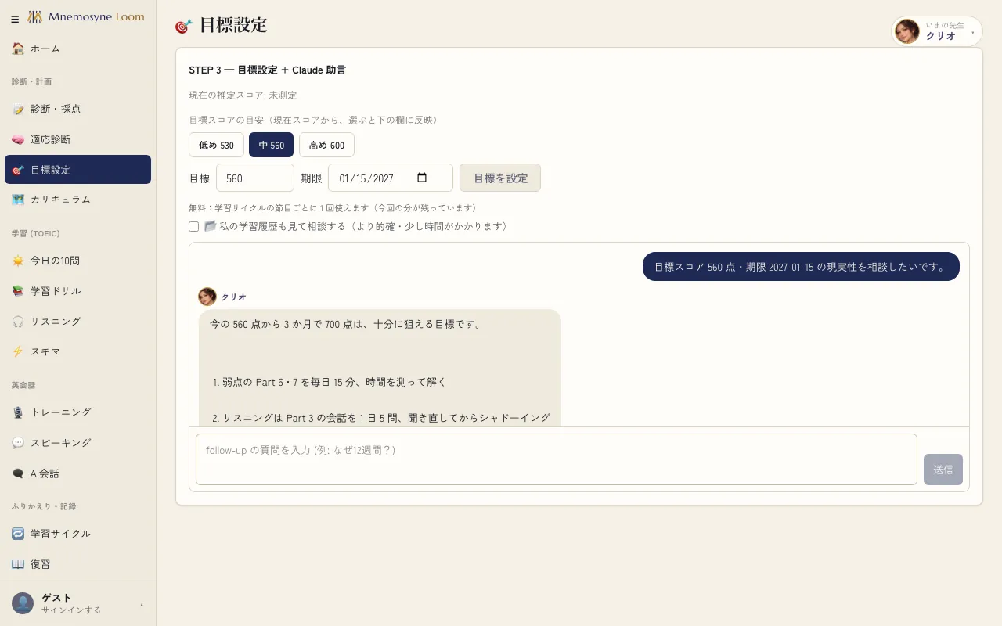Screen dimensions: 1002x626
Task: Open the 適応診断 sidebar link
Action: 78,139
